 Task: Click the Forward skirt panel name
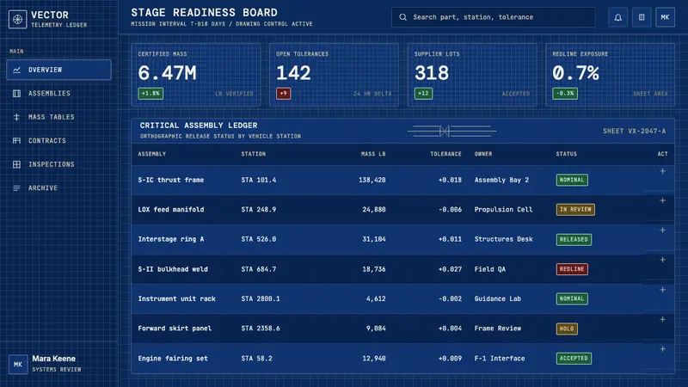175,329
